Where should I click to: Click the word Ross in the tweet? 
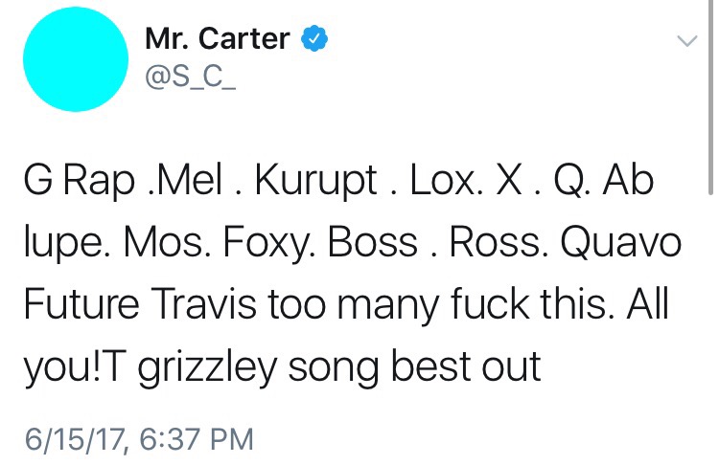coord(496,243)
